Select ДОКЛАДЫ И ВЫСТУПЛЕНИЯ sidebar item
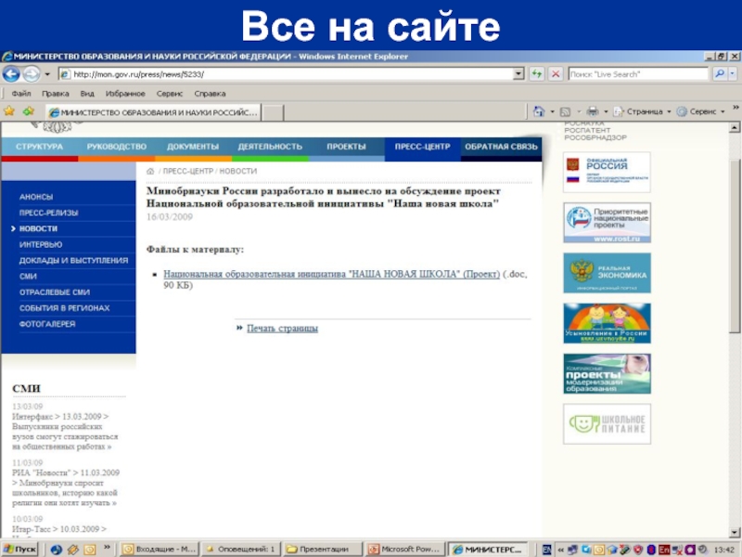This screenshot has height=557, width=742. 74,261
